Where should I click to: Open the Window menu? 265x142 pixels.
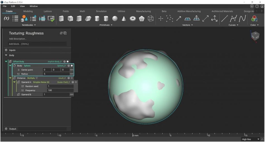coord(34,6)
